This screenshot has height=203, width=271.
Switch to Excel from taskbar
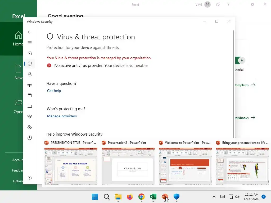point(153,197)
